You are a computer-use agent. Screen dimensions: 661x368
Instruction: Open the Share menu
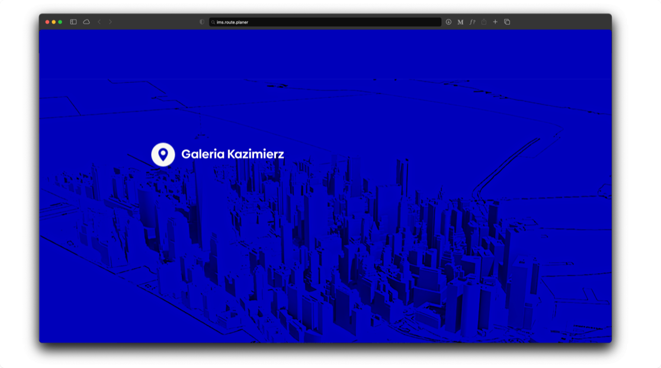click(x=484, y=22)
